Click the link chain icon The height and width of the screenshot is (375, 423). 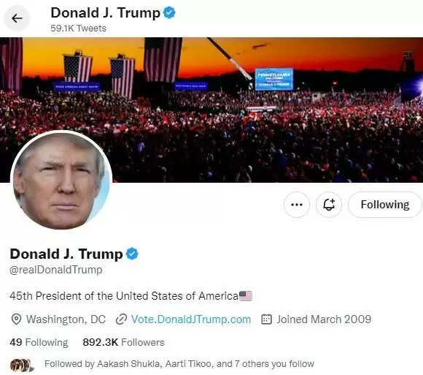click(121, 319)
